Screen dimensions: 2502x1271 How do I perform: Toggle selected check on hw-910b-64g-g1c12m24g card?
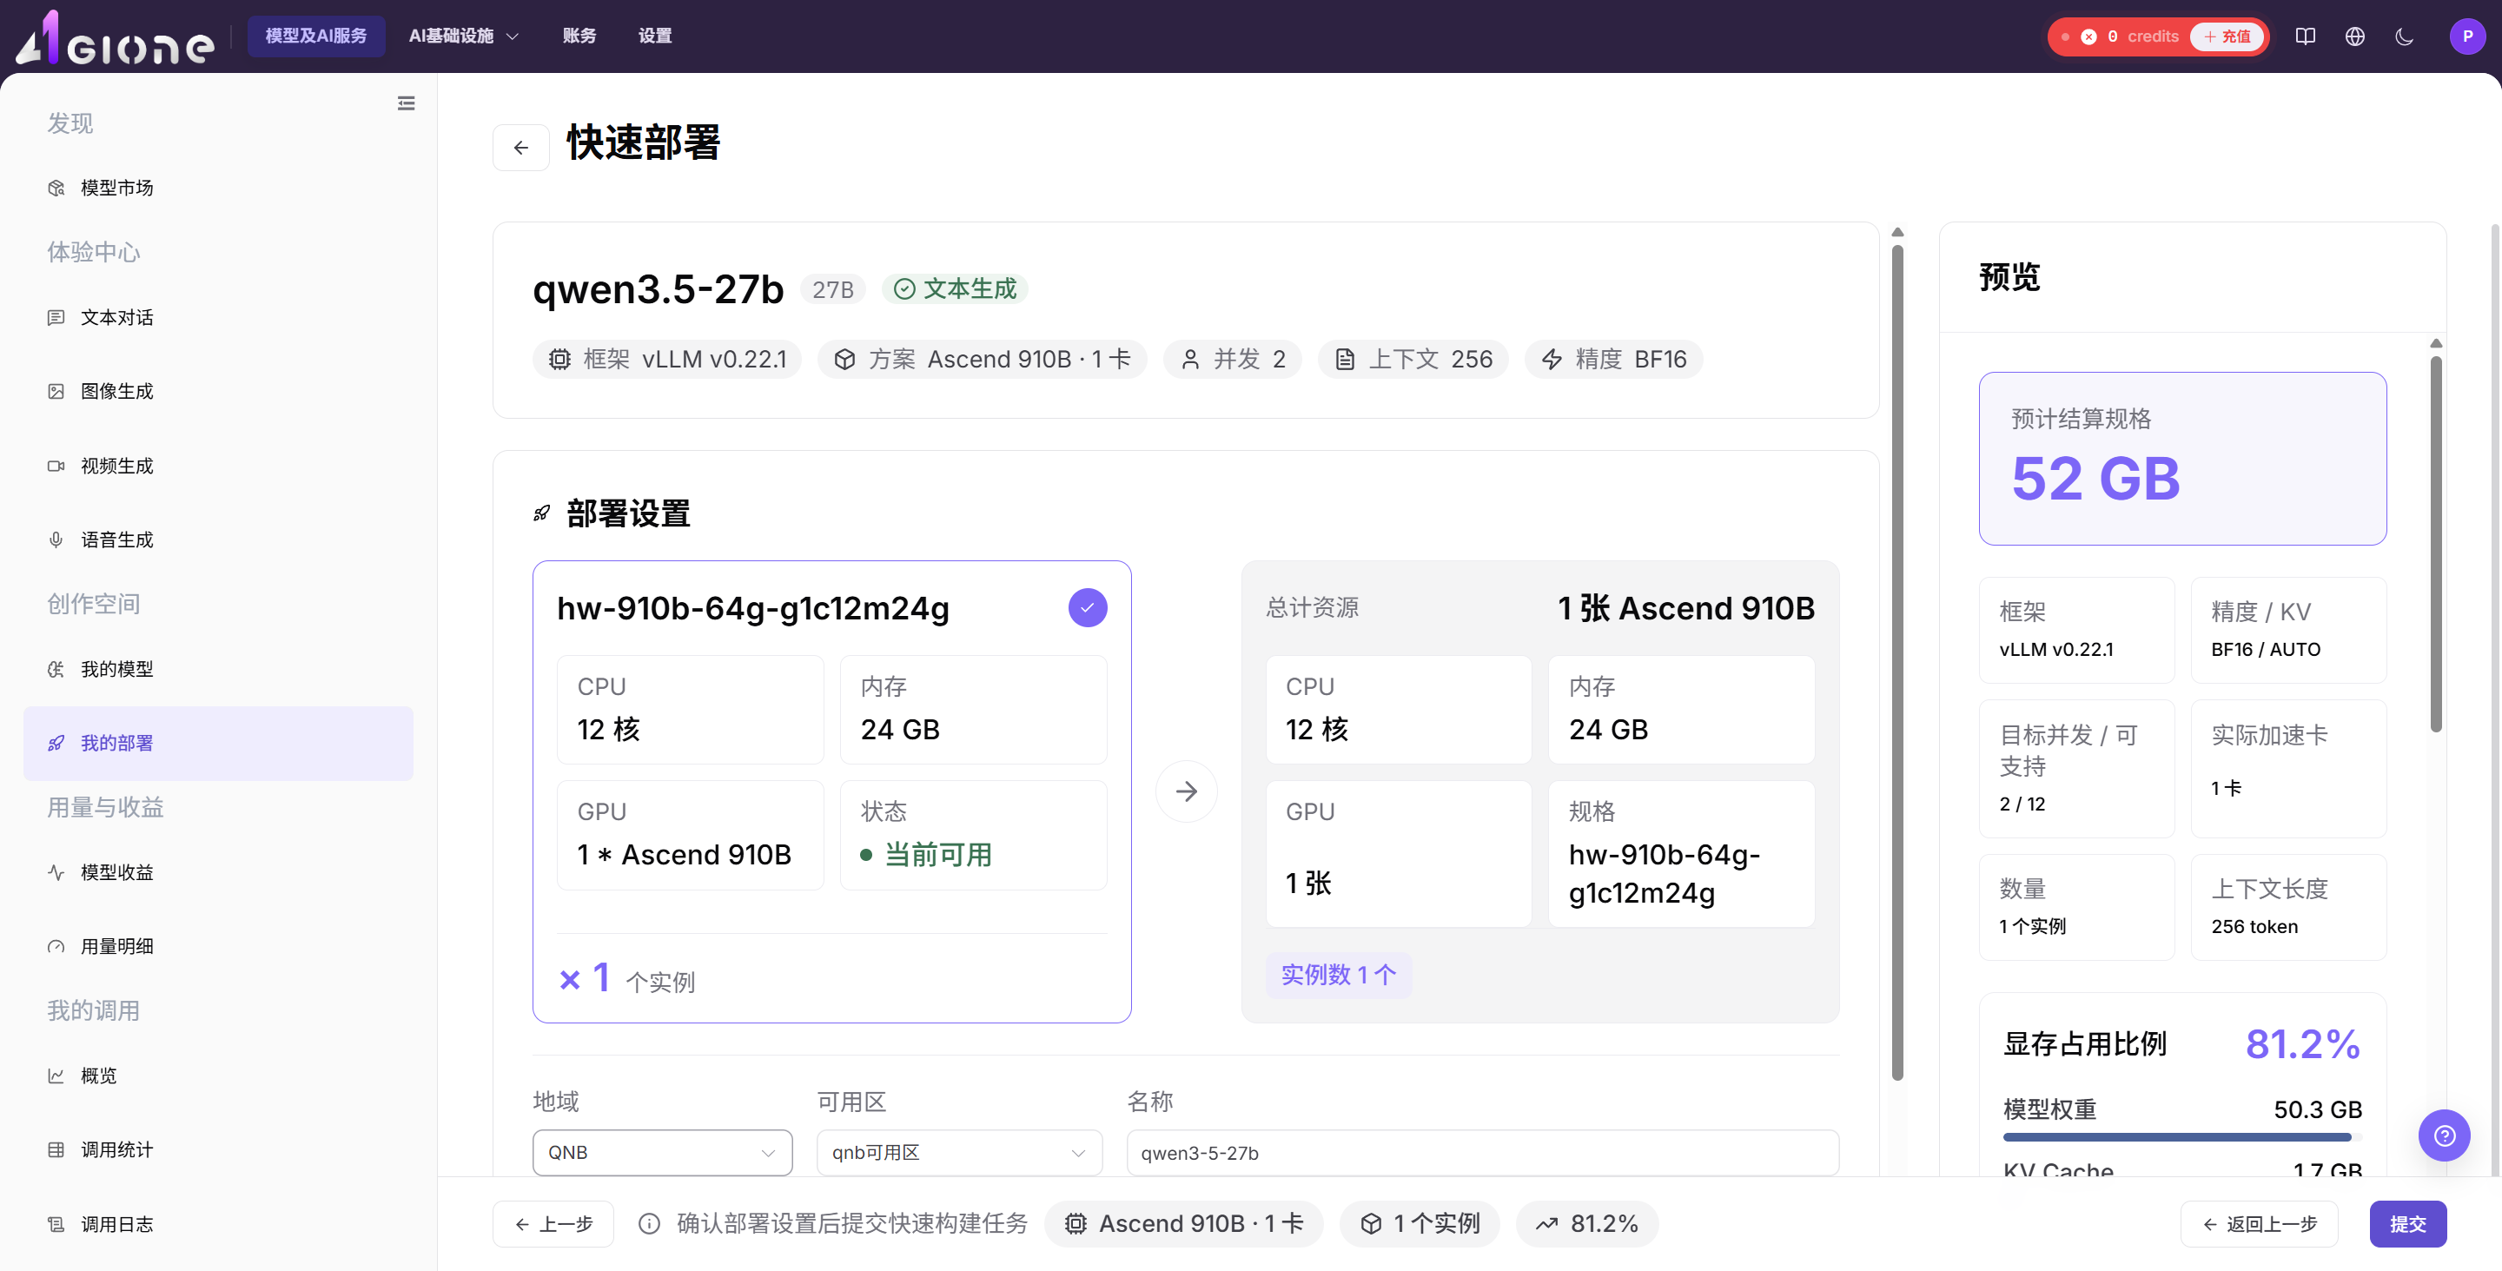coord(1087,608)
